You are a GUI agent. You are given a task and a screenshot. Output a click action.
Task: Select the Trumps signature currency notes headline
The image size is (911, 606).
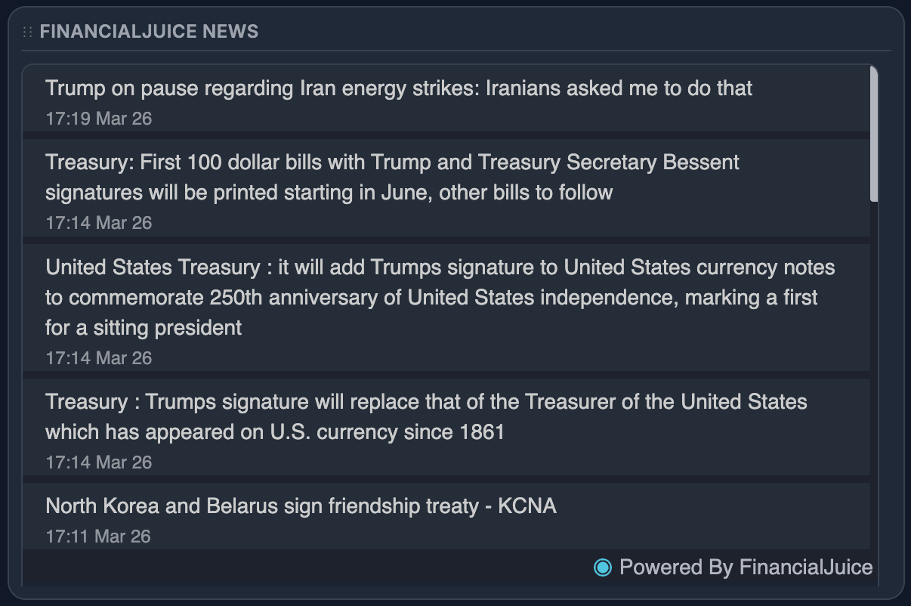440,298
